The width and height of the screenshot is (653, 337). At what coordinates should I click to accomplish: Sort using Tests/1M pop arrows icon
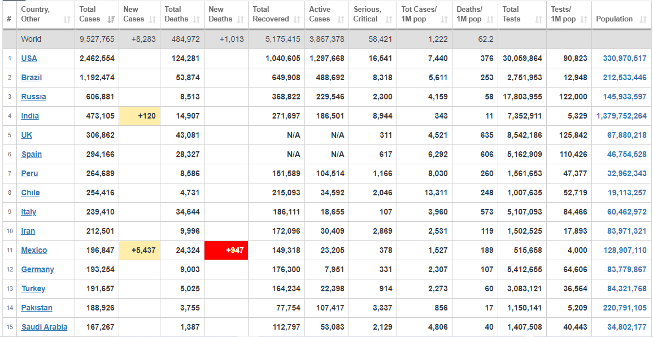(584, 19)
